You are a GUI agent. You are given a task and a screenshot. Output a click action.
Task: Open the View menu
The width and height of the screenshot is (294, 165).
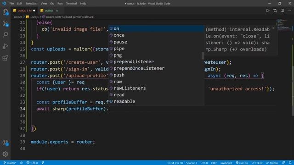(44, 3)
